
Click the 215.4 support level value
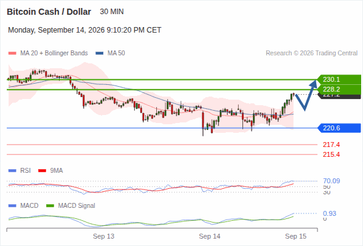331,154
